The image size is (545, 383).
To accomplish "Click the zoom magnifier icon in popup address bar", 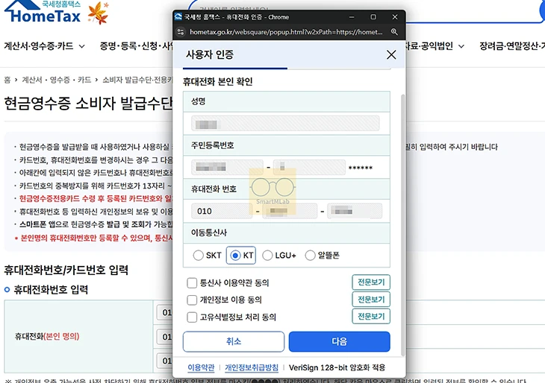I will click(x=394, y=32).
